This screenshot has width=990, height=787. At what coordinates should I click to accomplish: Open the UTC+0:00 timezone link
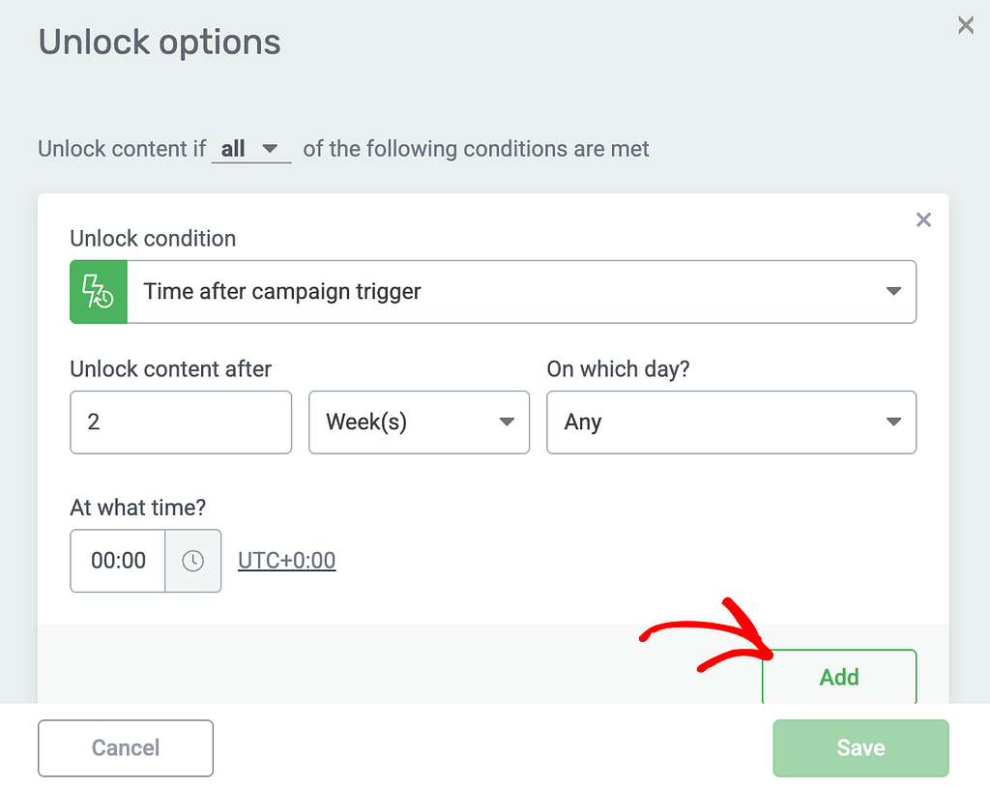pyautogui.click(x=286, y=561)
